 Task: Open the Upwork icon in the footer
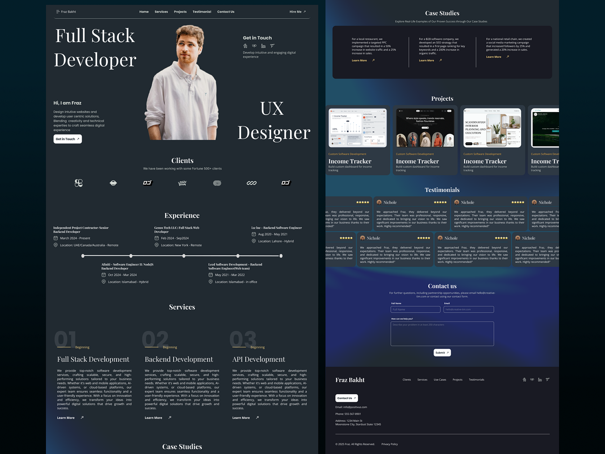click(532, 379)
